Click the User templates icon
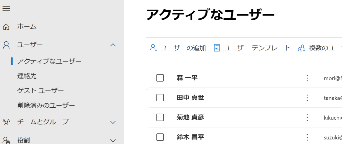 click(217, 48)
